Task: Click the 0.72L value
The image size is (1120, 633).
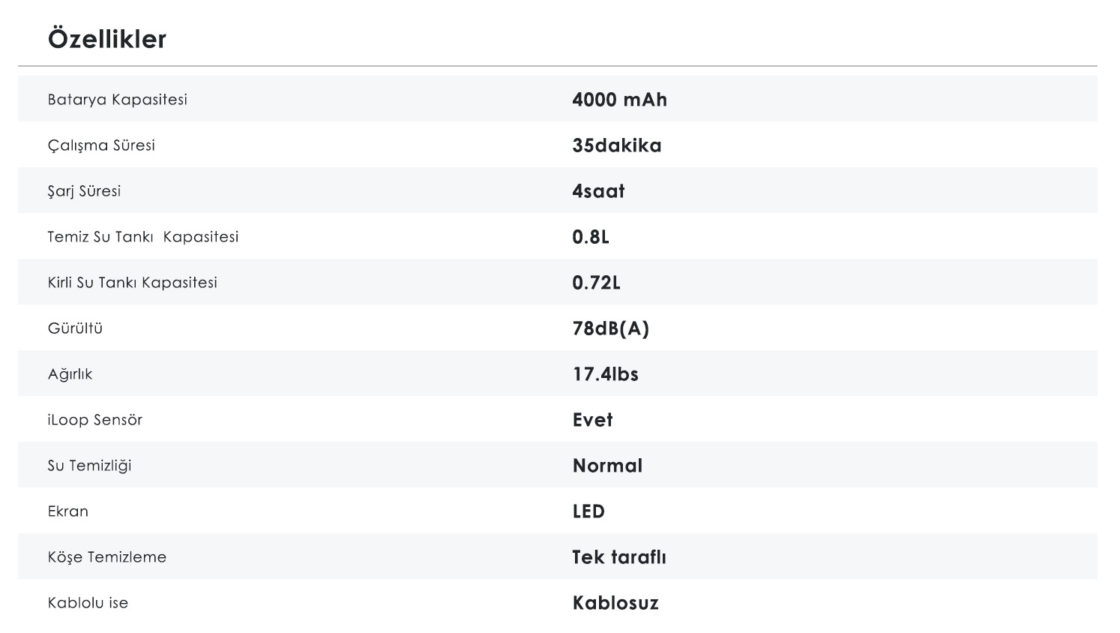Action: (596, 283)
